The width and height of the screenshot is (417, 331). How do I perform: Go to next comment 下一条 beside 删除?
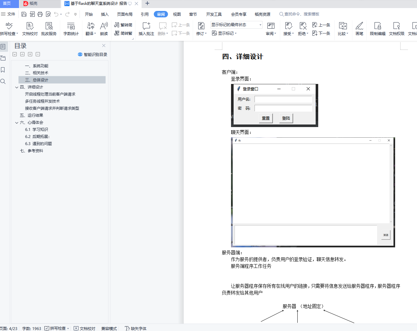pos(181,33)
